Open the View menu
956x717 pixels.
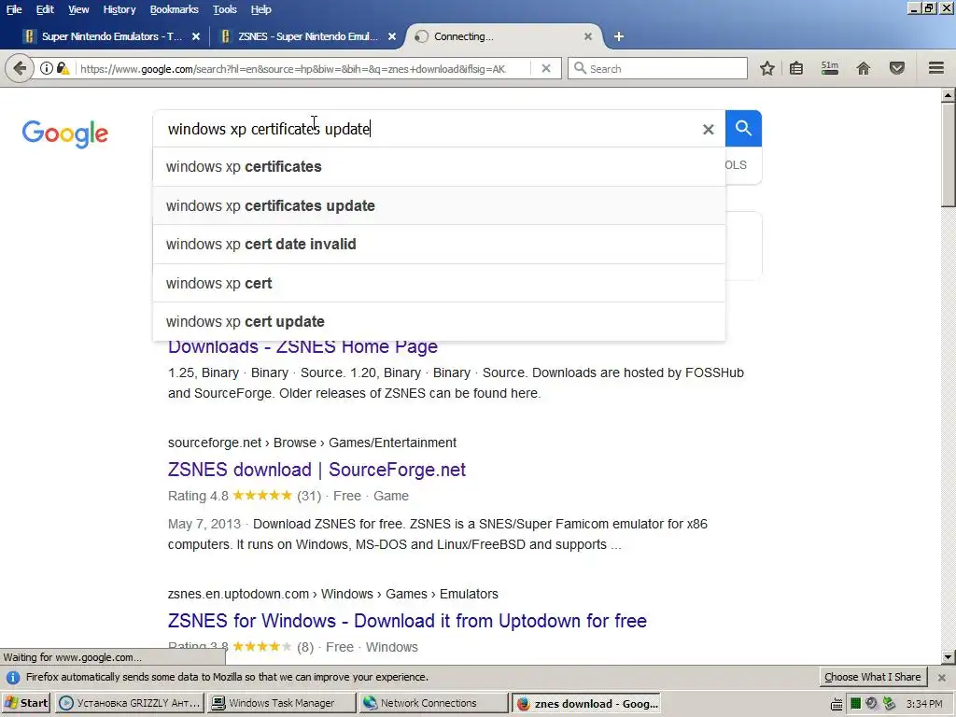pyautogui.click(x=78, y=9)
